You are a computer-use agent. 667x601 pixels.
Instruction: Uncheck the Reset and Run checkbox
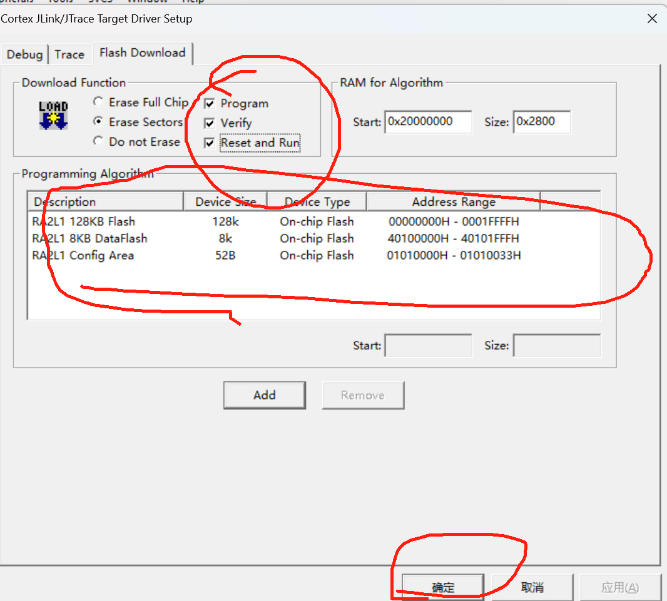pyautogui.click(x=209, y=143)
